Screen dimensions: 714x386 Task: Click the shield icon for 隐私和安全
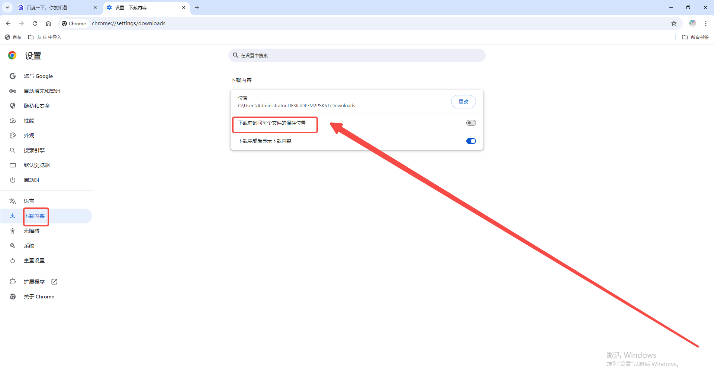(13, 106)
